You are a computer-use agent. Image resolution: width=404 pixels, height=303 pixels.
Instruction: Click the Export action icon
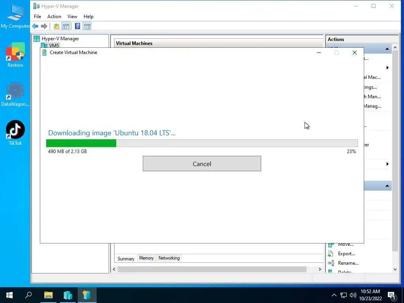pos(331,254)
